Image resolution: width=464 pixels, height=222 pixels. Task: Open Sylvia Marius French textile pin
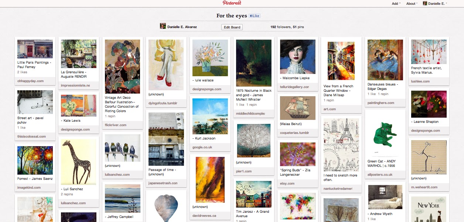(x=429, y=52)
